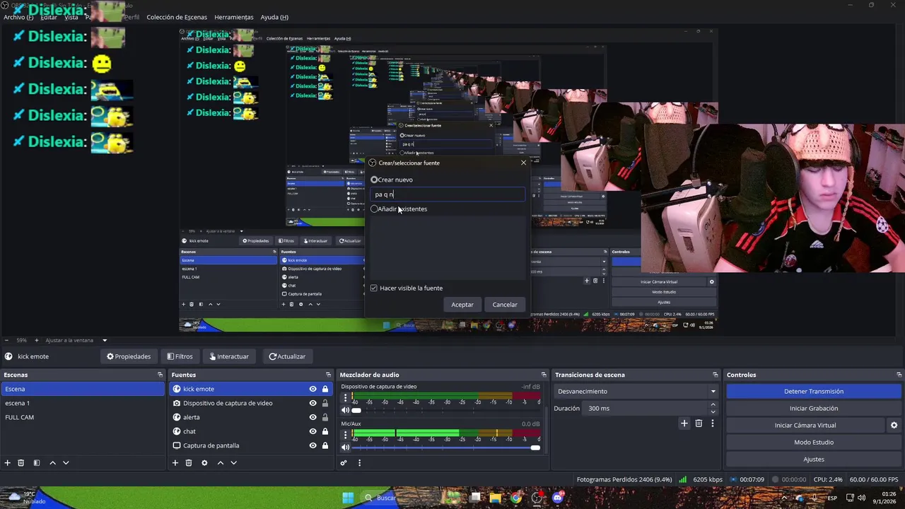The height and width of the screenshot is (509, 905).
Task: Remove selected source using Fuentes trash icon
Action: (189, 462)
